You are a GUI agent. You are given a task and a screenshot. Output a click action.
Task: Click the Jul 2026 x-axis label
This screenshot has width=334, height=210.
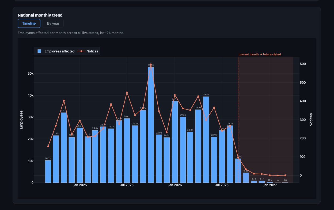[x=222, y=185]
